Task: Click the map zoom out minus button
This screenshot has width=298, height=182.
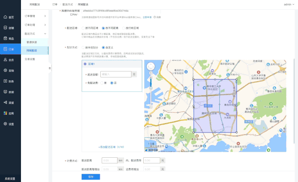Action: pos(151,107)
